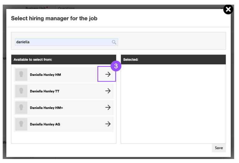Image resolution: width=239 pixels, height=163 pixels.
Task: Click the Daniella Hanley AG name text
Action: pos(45,124)
